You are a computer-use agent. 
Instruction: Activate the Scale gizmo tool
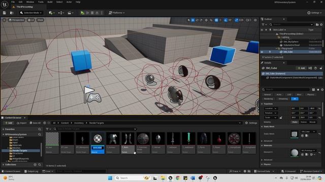(201, 20)
